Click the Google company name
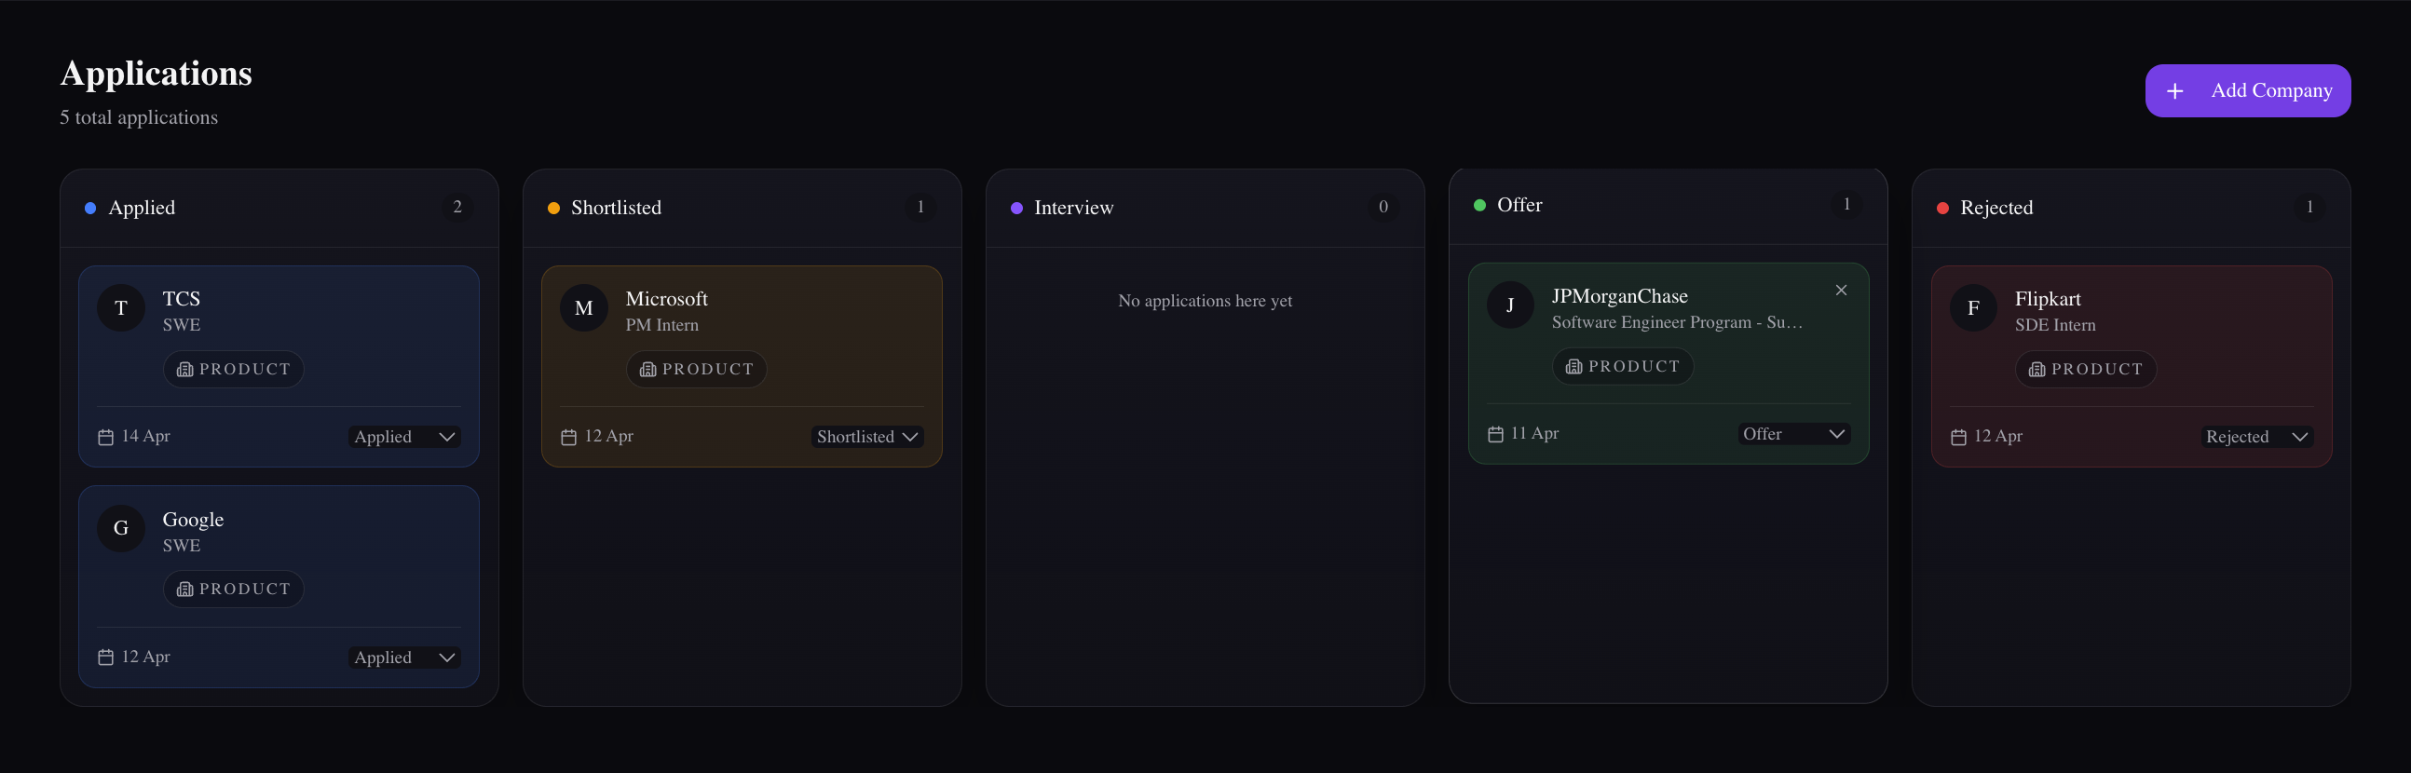The height and width of the screenshot is (773, 2411). pyautogui.click(x=193, y=520)
